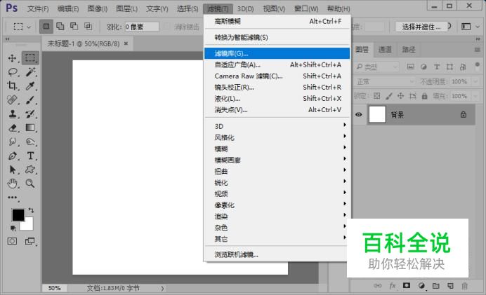
Task: Open the 不透明度 100% dropdown arrow
Action: [x=475, y=82]
